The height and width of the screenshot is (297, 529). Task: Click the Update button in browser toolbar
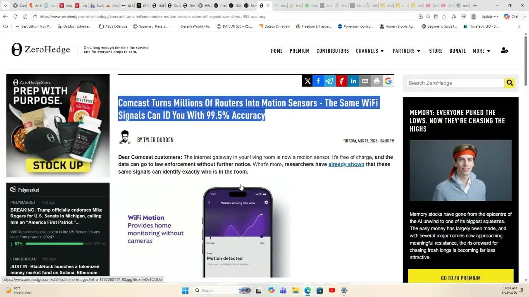(x=489, y=16)
